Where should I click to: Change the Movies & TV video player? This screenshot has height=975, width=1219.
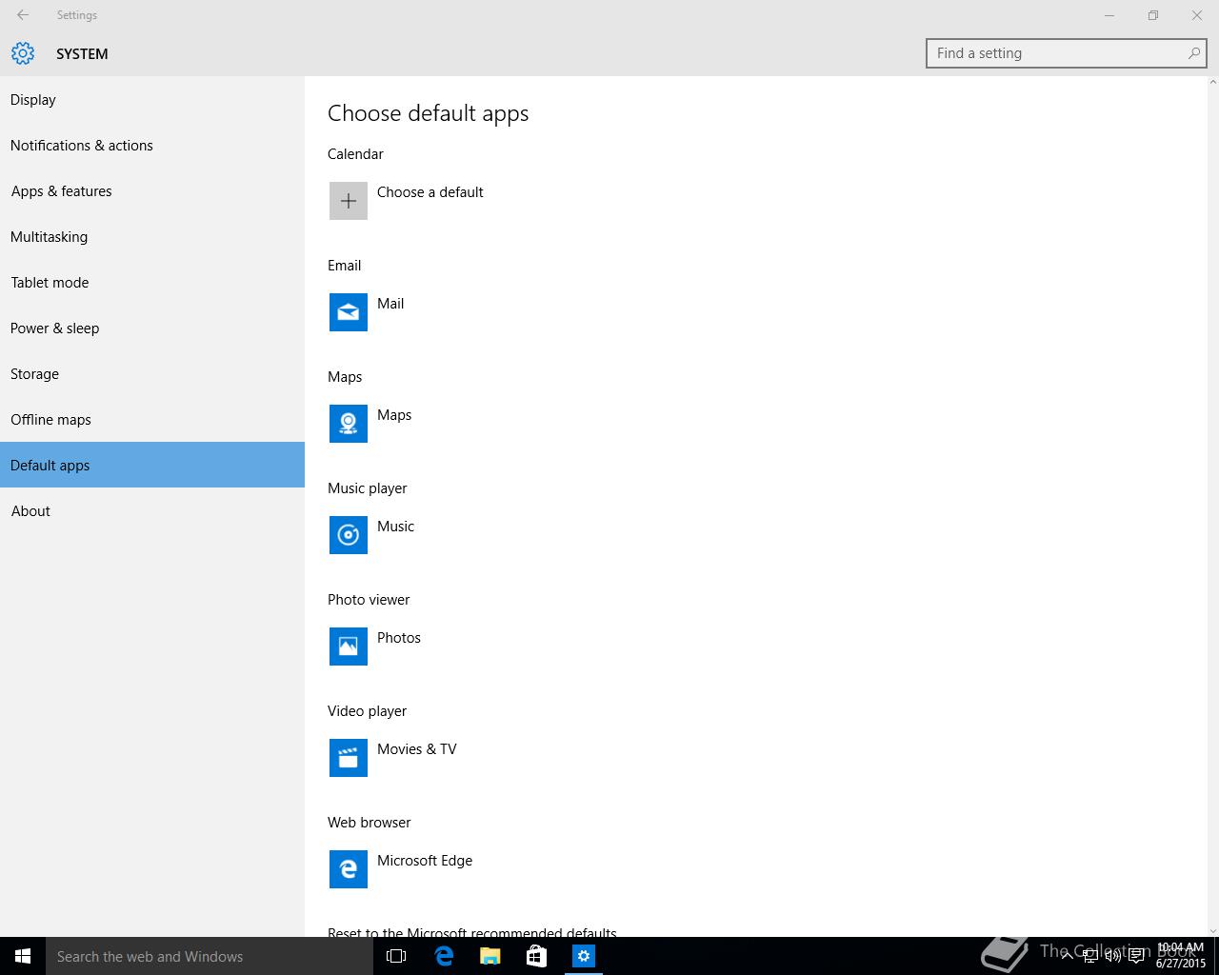[417, 749]
